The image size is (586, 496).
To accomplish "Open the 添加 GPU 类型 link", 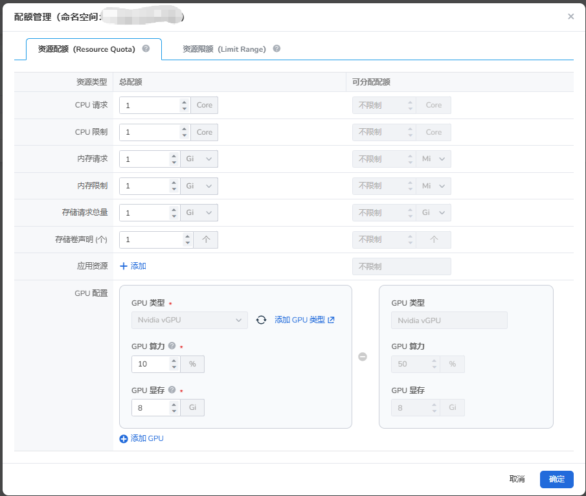I will [x=304, y=320].
